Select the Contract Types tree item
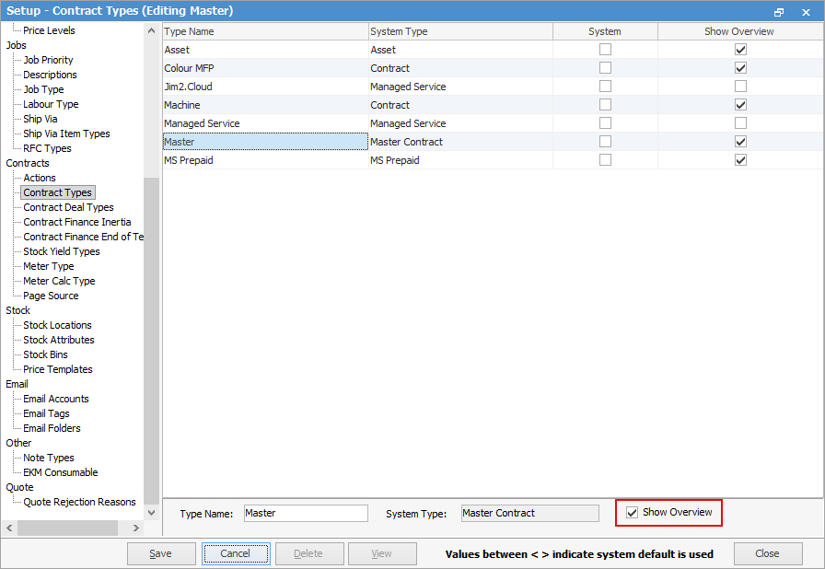This screenshot has height=569, width=825. 57,192
